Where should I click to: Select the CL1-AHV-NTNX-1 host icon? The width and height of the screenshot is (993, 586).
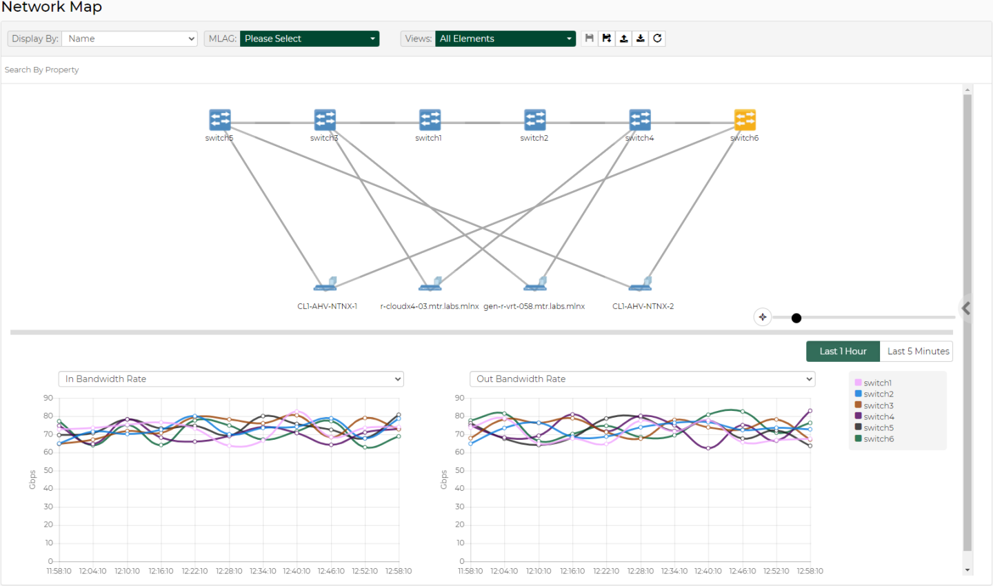click(324, 284)
